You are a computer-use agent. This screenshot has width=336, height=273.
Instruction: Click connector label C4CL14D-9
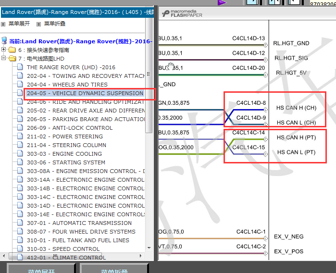[x=251, y=118]
